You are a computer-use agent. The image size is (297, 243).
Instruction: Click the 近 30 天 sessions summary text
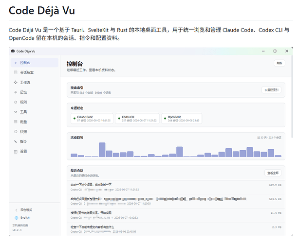coord(269,138)
